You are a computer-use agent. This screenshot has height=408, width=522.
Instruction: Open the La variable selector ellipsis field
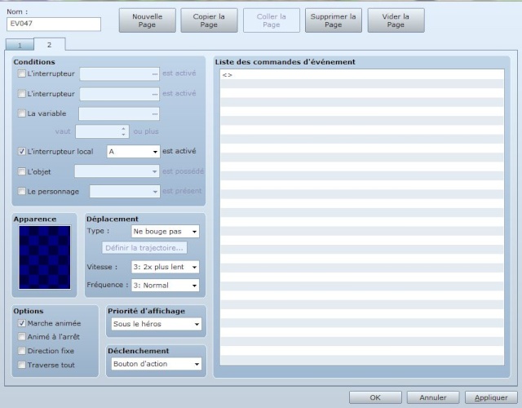click(x=119, y=114)
